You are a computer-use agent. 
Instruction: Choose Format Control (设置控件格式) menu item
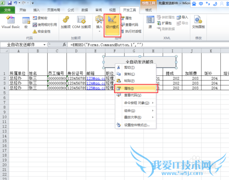pyautogui.click(x=136, y=125)
